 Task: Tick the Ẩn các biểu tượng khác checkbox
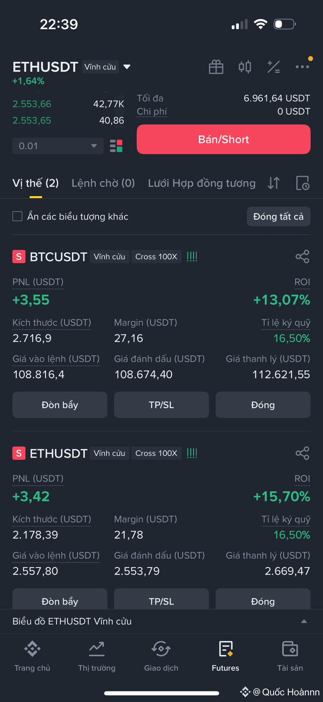tap(17, 216)
